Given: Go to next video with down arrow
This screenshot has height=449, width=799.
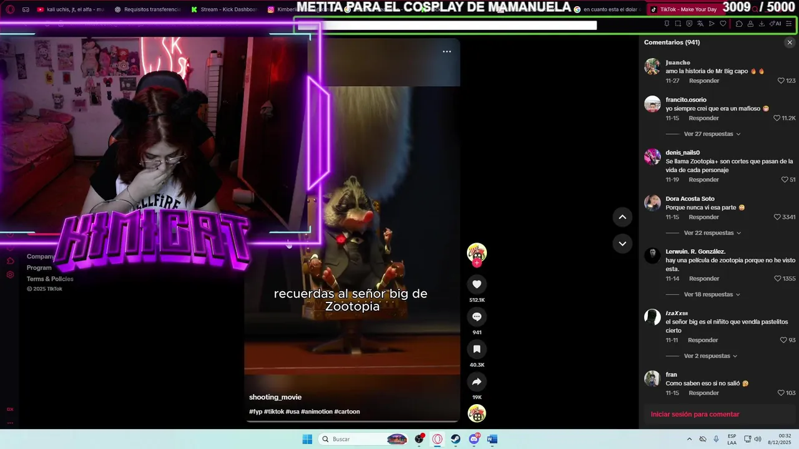Looking at the screenshot, I should coord(622,243).
